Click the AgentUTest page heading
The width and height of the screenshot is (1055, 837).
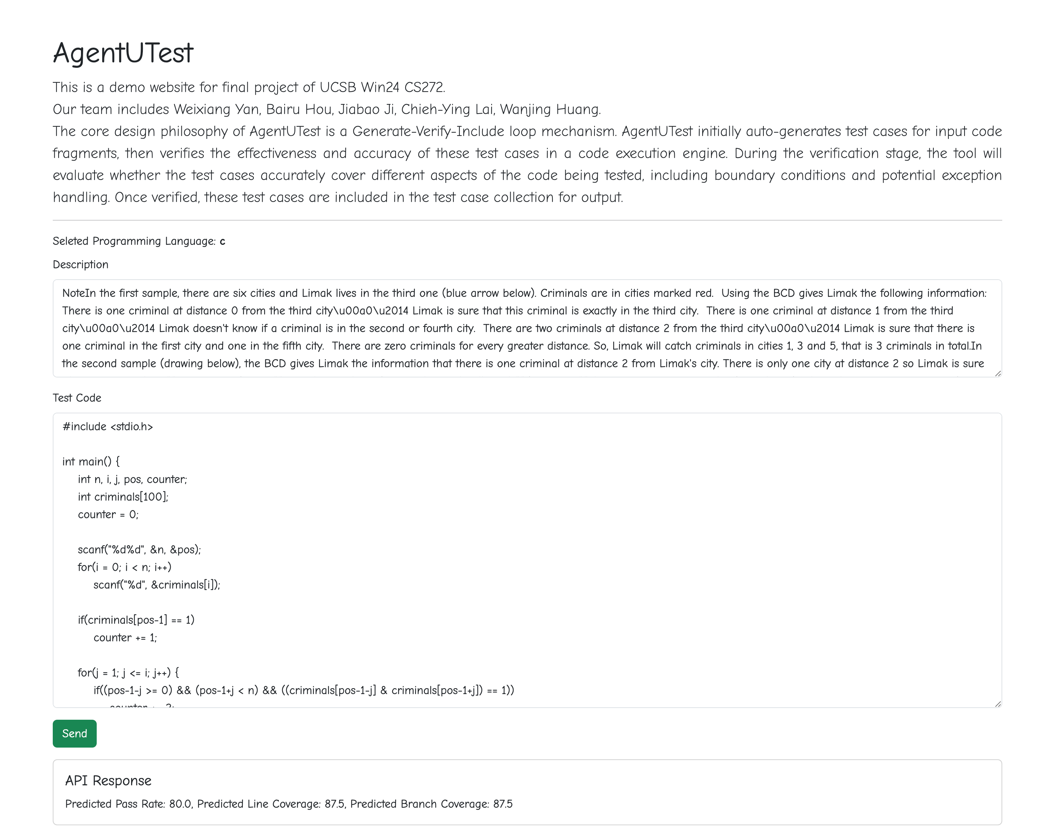click(123, 52)
